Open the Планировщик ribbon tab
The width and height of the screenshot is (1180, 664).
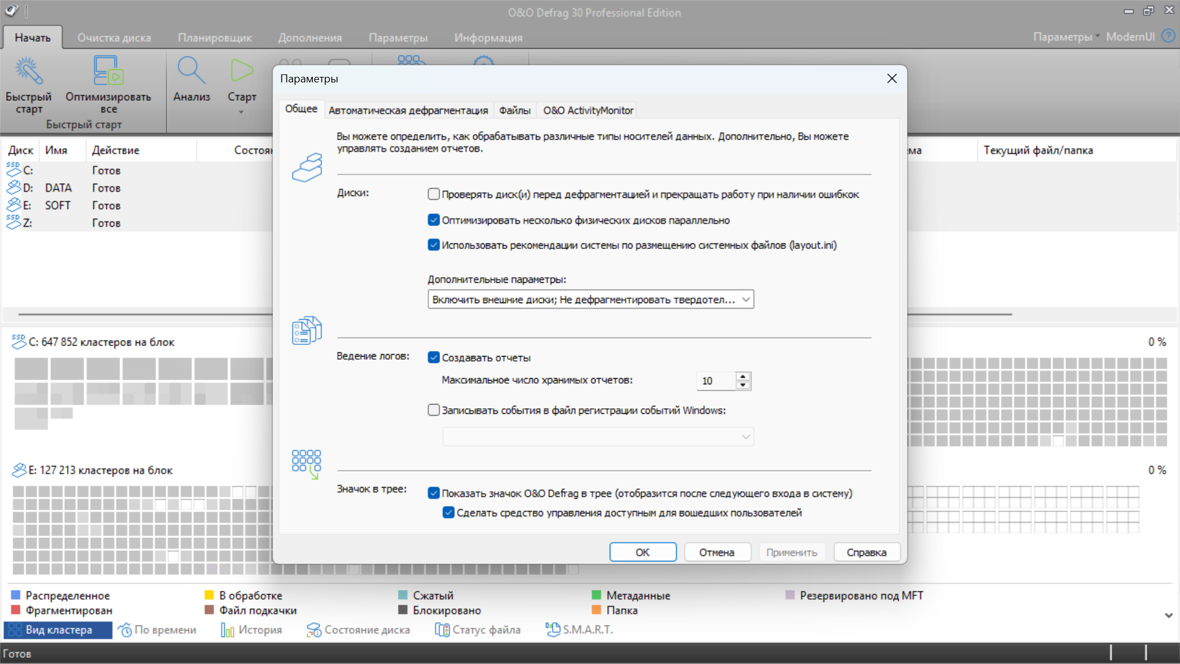(x=214, y=38)
